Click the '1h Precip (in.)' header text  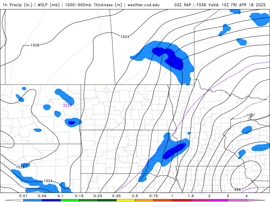click(x=18, y=5)
